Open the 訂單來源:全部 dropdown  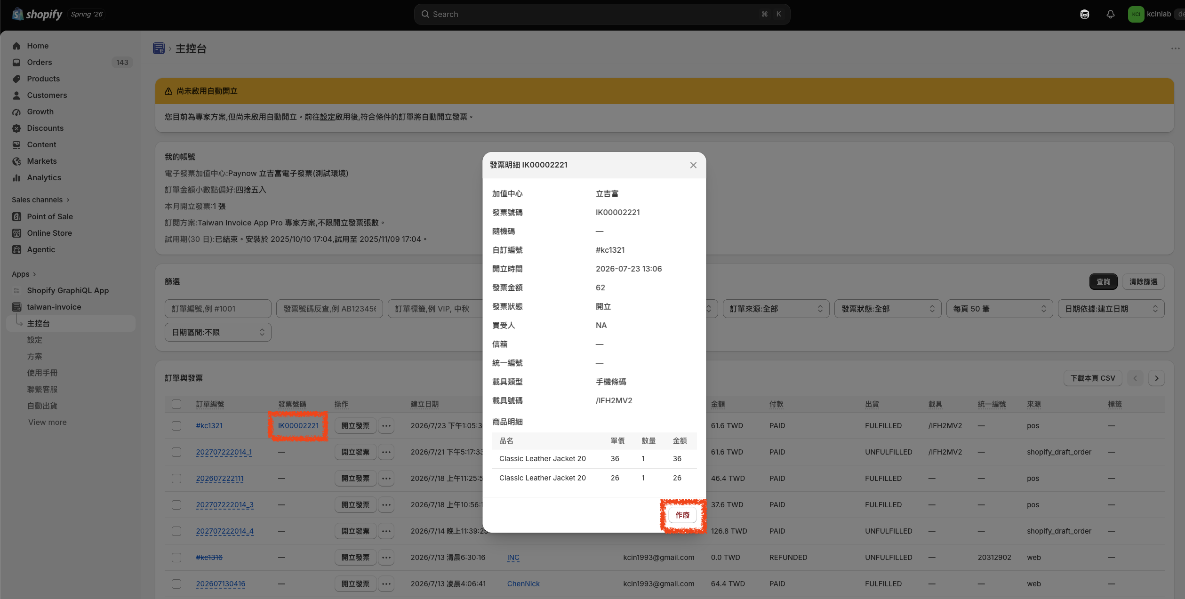pyautogui.click(x=776, y=309)
